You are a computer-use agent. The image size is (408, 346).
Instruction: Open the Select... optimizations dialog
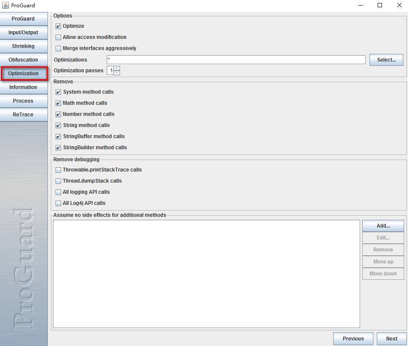(386, 60)
